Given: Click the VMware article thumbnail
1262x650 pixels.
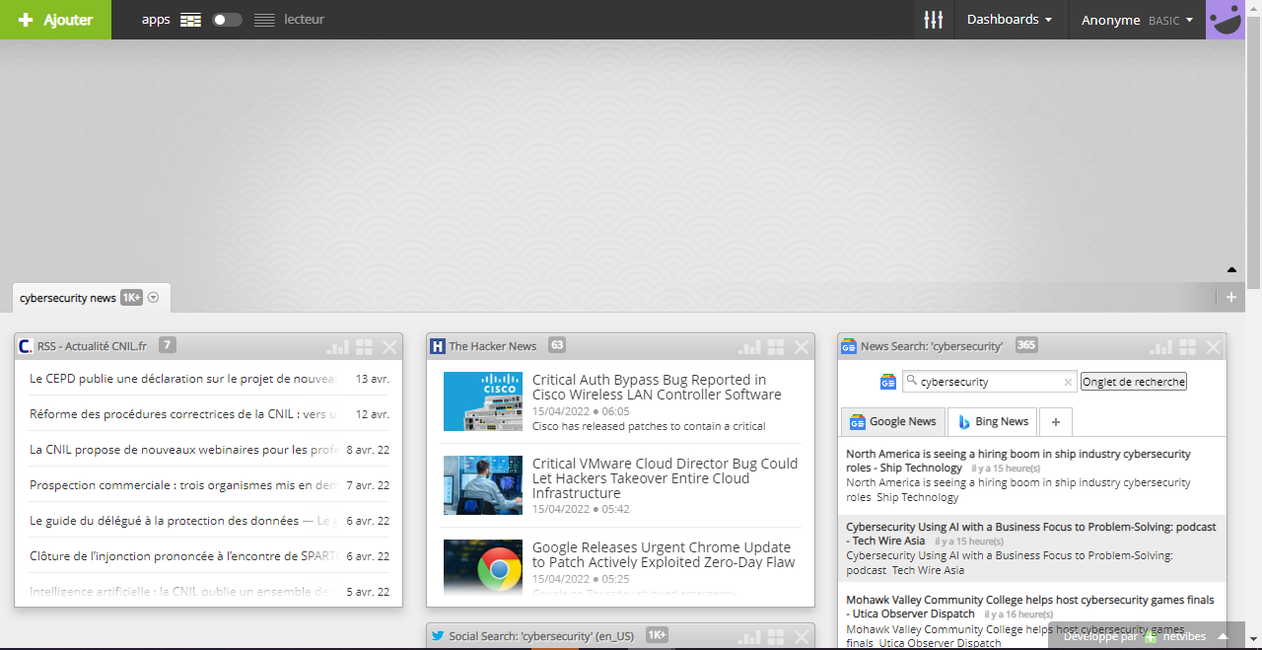Looking at the screenshot, I should coord(483,485).
